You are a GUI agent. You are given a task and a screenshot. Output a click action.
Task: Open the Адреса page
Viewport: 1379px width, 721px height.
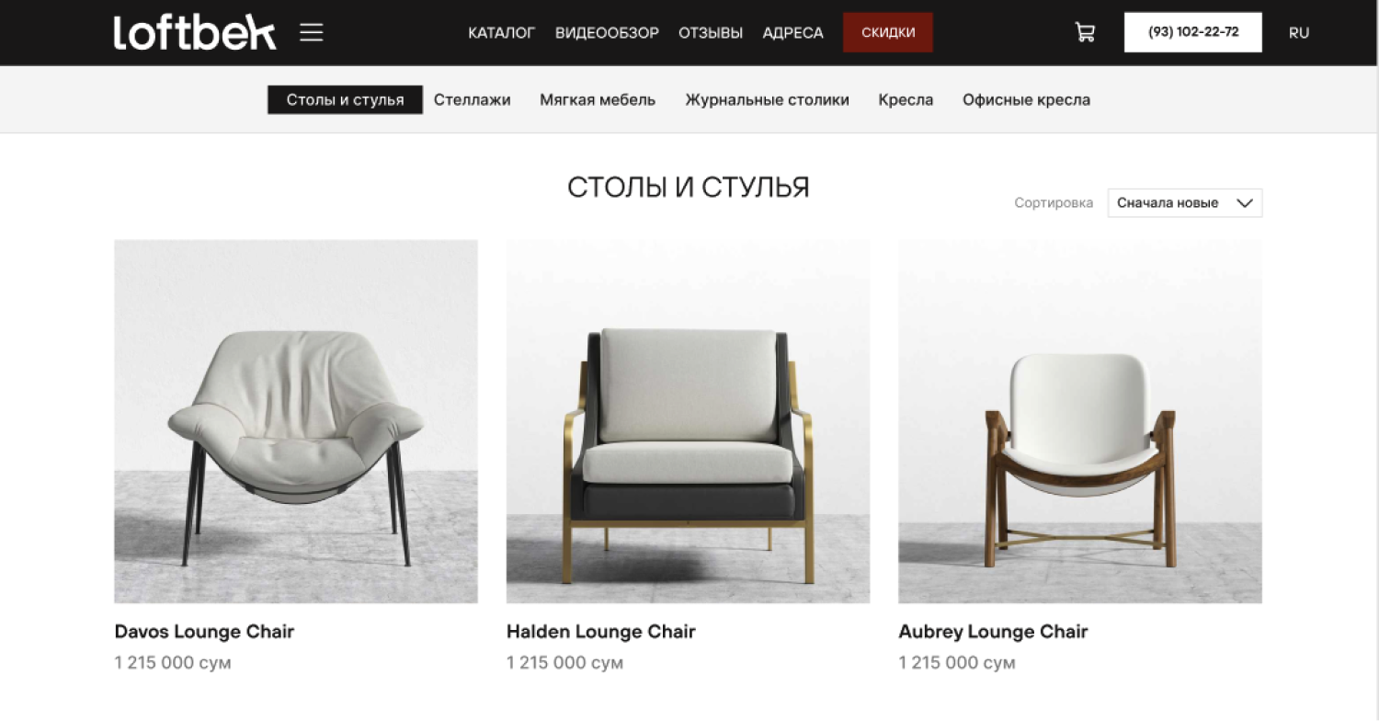click(792, 32)
